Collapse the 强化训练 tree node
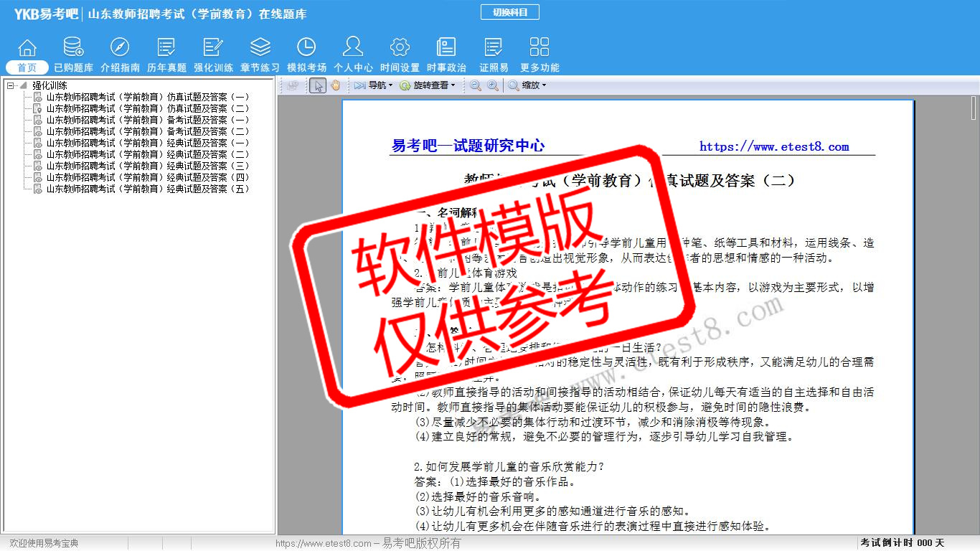980x551 pixels. [x=11, y=85]
